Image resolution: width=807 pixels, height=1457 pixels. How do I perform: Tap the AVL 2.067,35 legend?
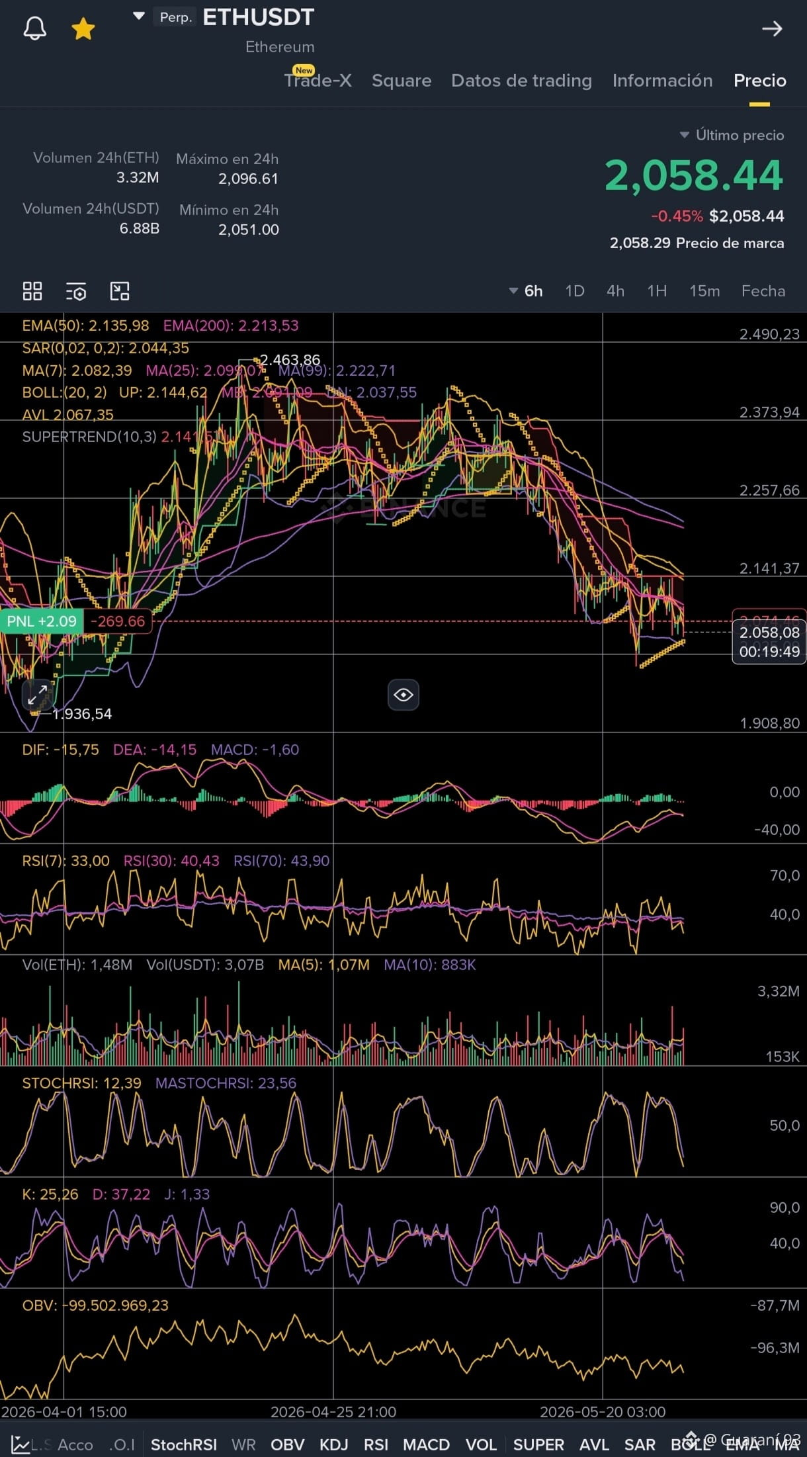[67, 415]
